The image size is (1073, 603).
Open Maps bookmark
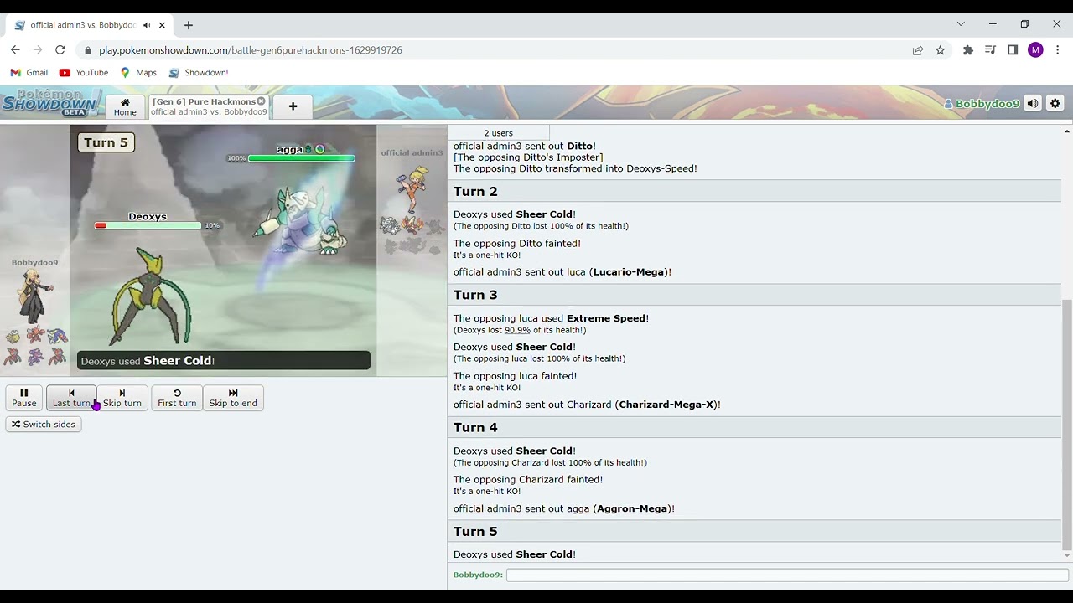(138, 73)
